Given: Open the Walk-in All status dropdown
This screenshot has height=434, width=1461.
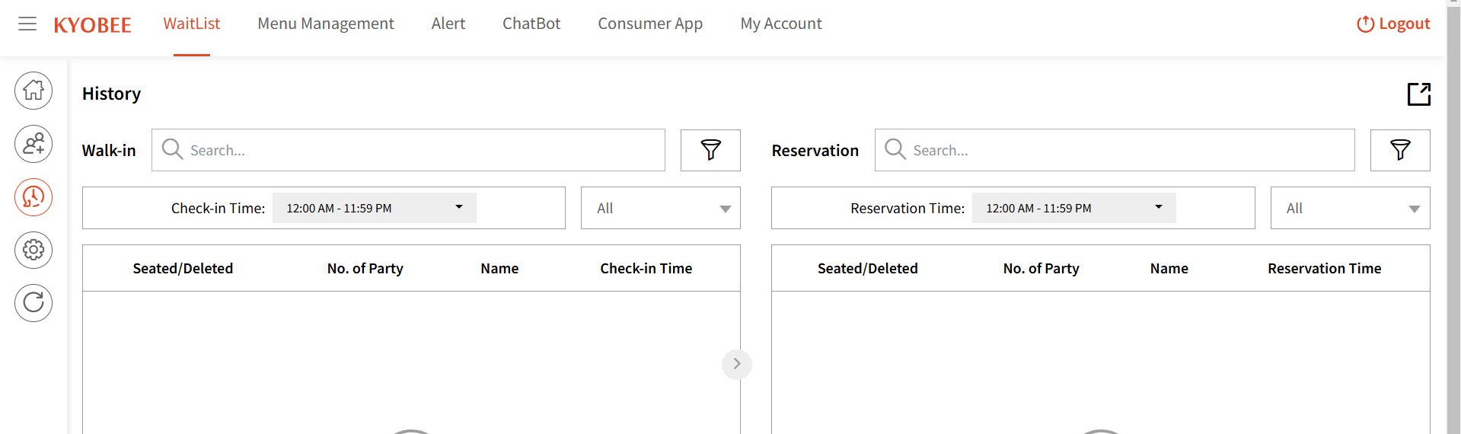Looking at the screenshot, I should 660,208.
